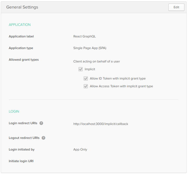
Task: Click the Logout redirect URIs field name
Action: [24, 138]
